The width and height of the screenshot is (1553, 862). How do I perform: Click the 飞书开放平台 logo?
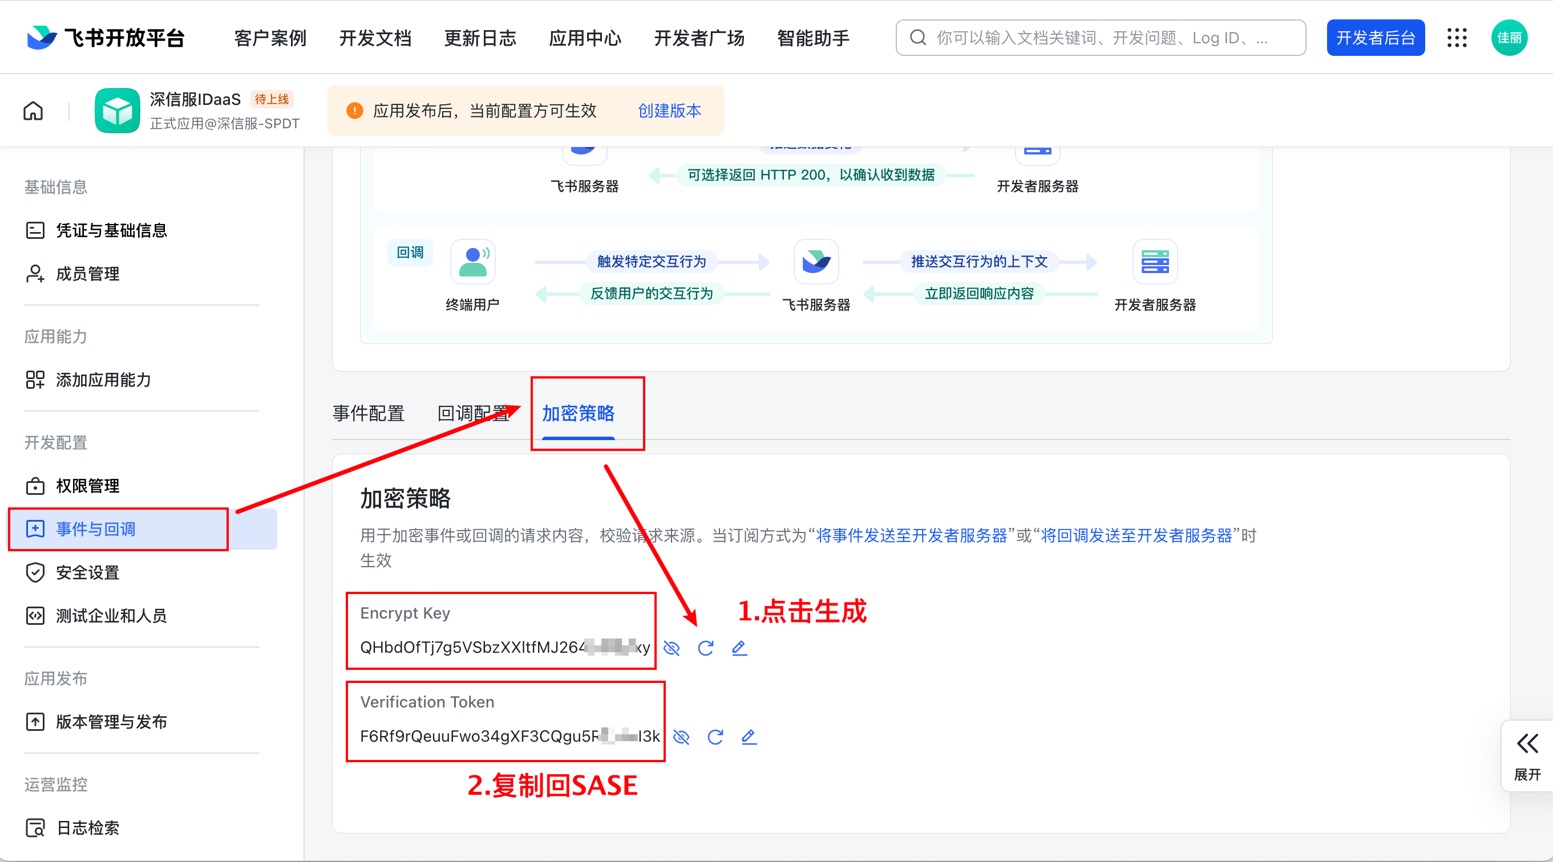(106, 38)
